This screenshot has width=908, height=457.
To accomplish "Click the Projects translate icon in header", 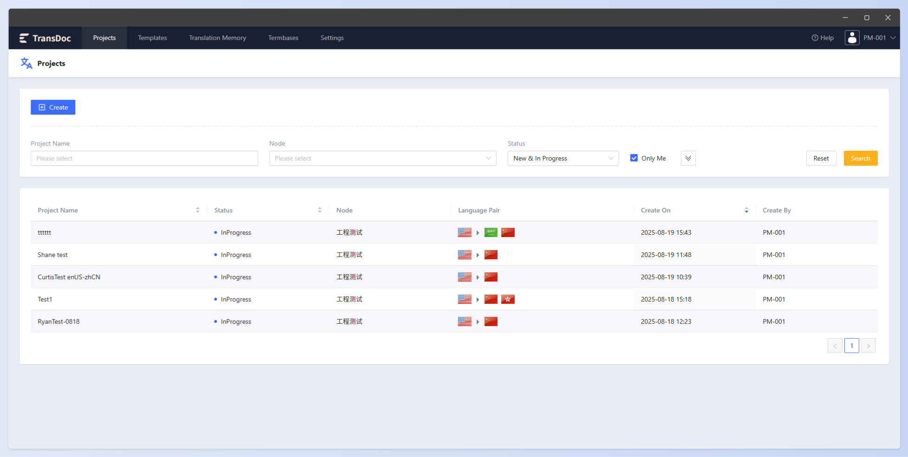I will (26, 63).
